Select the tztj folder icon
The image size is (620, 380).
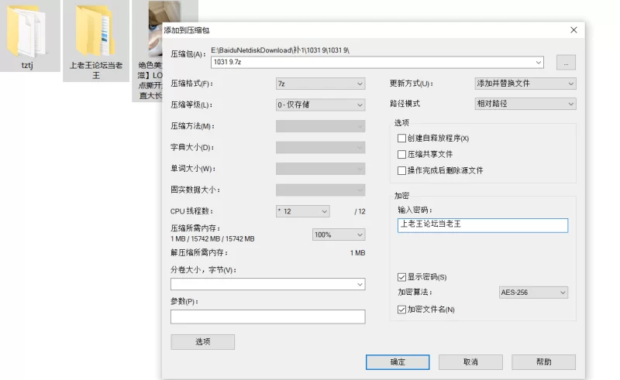point(27,33)
